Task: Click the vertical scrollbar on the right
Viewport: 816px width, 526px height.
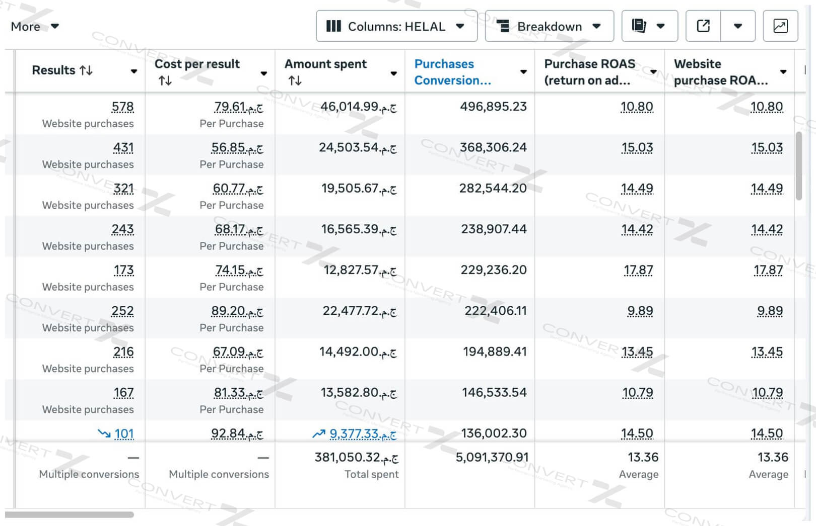Action: 798,166
